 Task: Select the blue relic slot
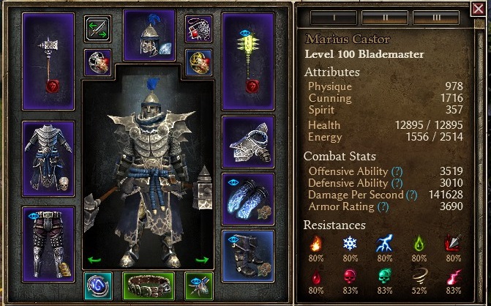point(98,286)
